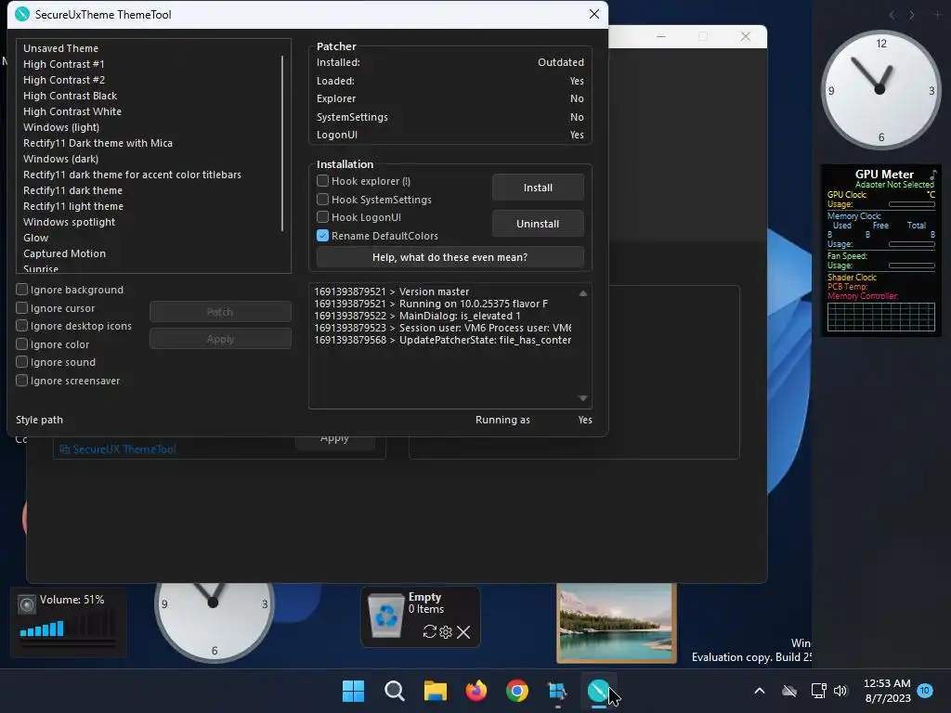Click the log box up arrow

583,293
